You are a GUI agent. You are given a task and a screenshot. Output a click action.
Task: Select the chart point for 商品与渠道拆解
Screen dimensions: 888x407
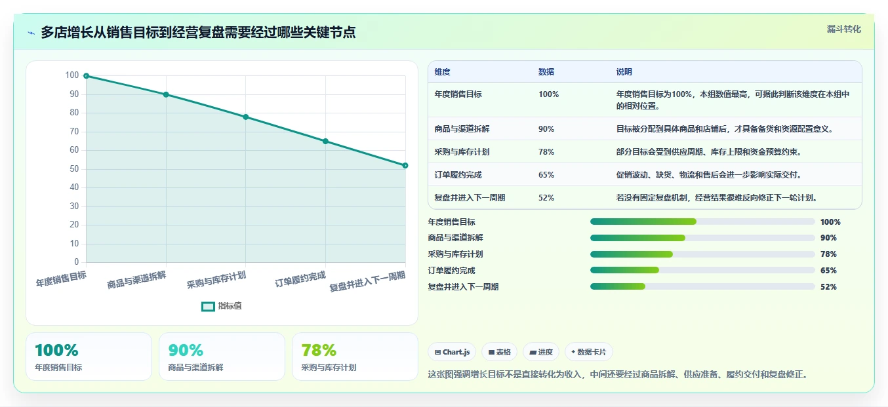click(x=166, y=94)
